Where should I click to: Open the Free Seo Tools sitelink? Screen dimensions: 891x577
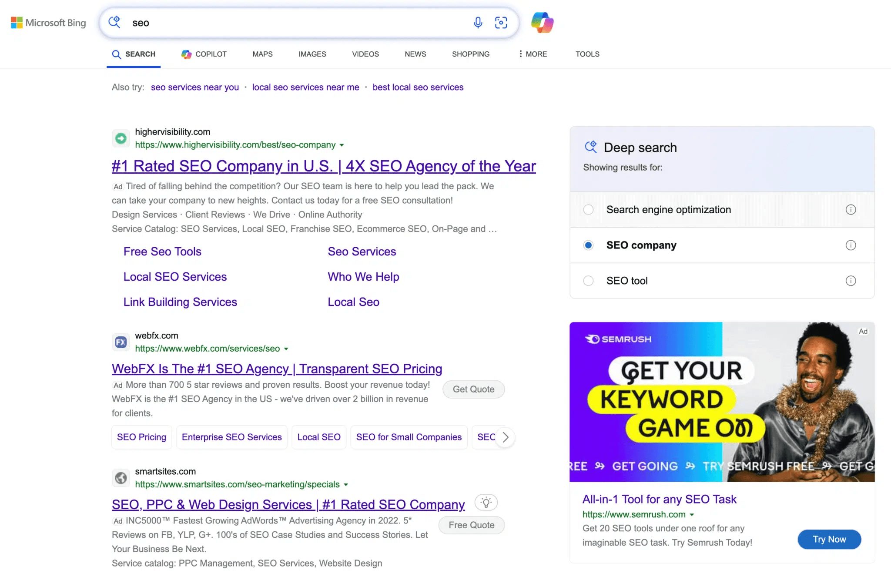coord(162,252)
